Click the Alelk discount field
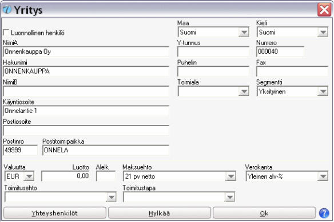Viewport: 334px width, 222px height. [106, 176]
